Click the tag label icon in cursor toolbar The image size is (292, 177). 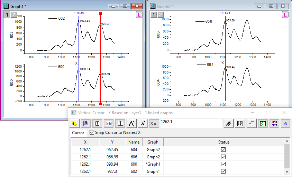[x=74, y=124]
